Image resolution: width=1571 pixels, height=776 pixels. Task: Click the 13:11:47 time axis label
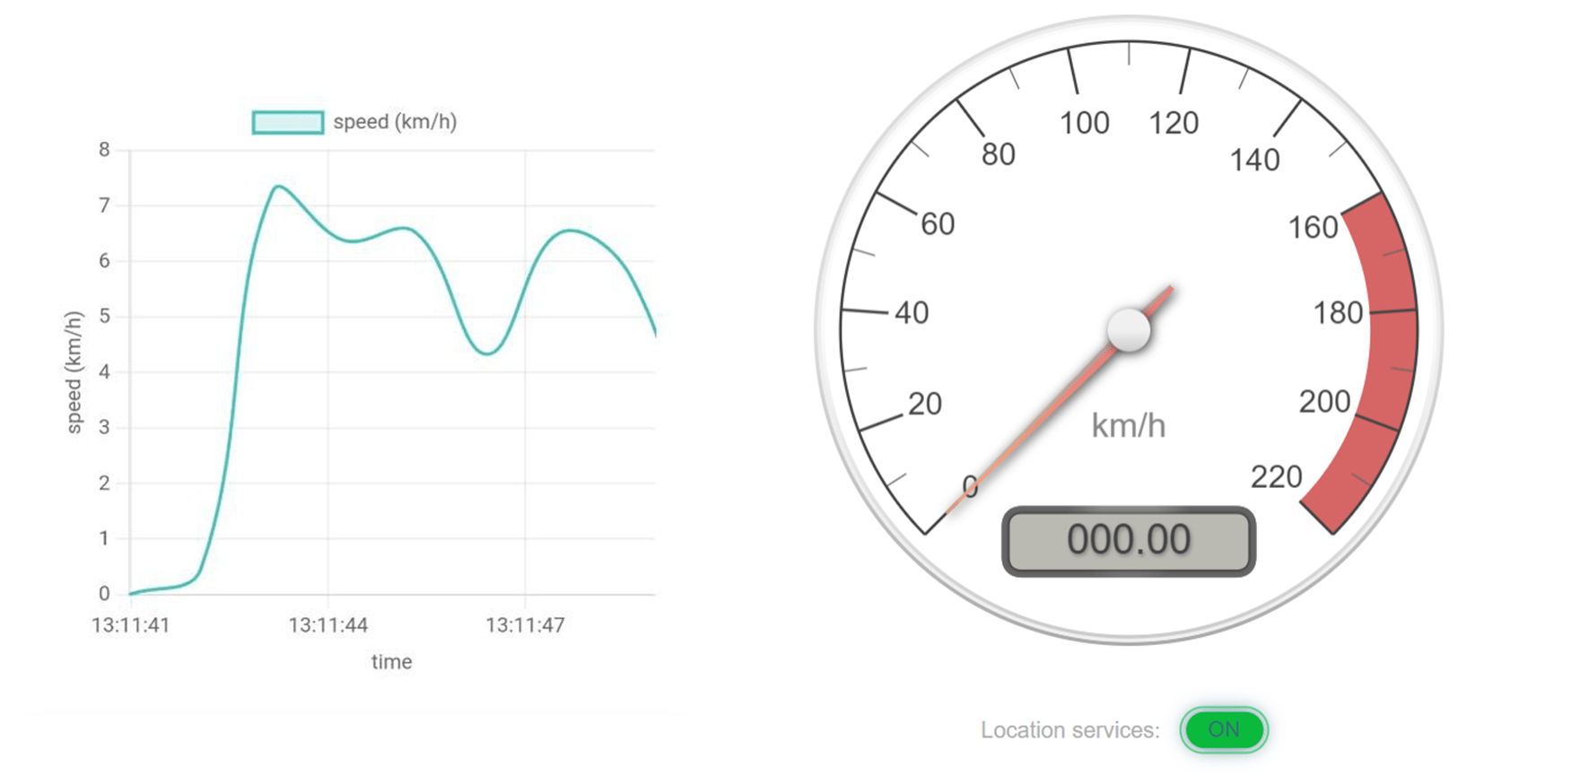[x=526, y=625]
